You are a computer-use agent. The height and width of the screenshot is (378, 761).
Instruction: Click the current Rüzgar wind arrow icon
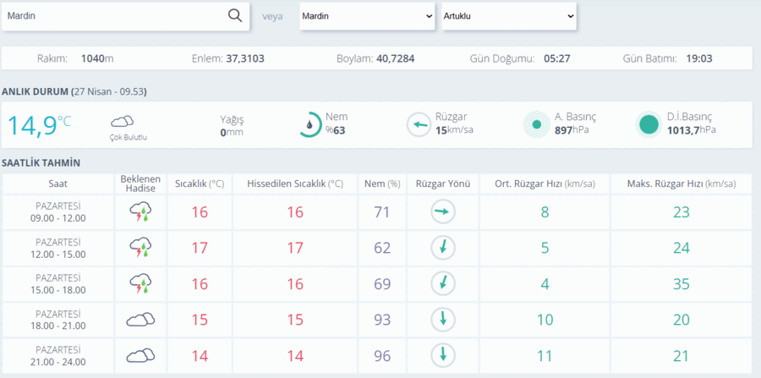[419, 124]
